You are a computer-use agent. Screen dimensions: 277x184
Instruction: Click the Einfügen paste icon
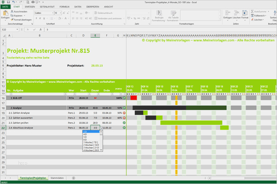[5, 13]
